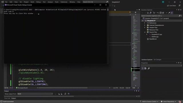Click magnifier icon in Solution Explorer search
Viewport: 183px width, 103px height.
click(x=180, y=16)
